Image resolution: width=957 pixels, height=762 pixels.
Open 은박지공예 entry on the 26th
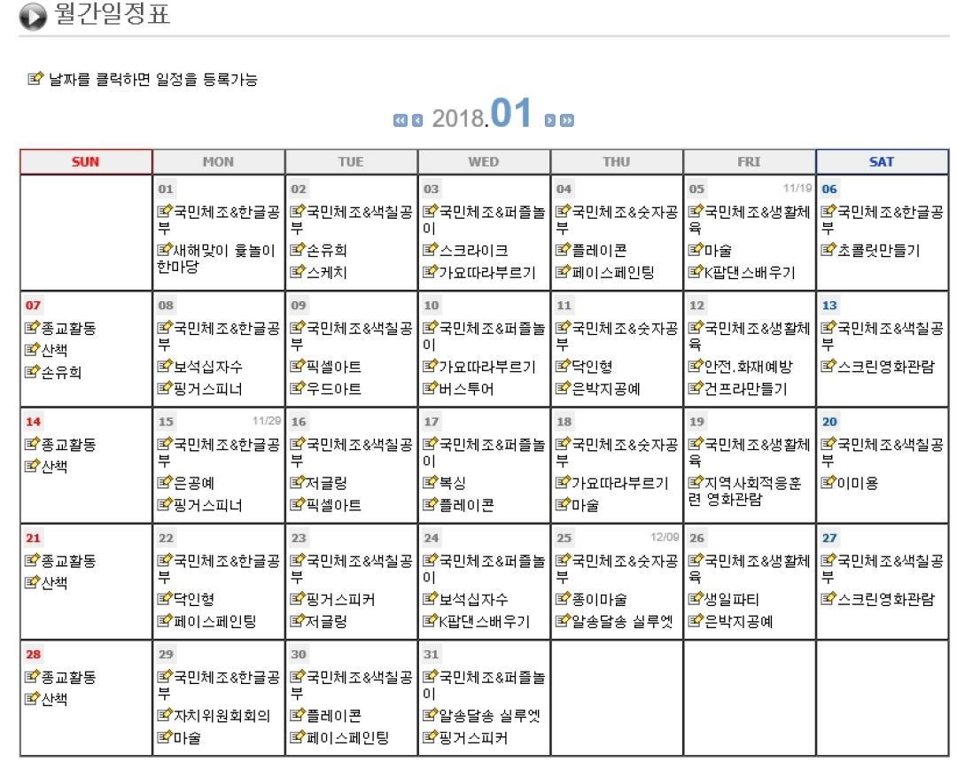(x=739, y=622)
